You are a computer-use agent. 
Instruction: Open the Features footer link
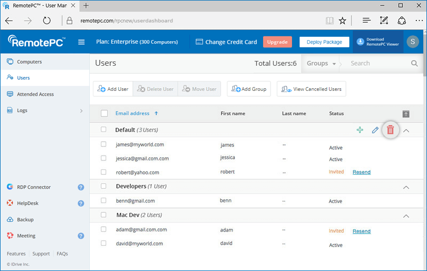17,254
